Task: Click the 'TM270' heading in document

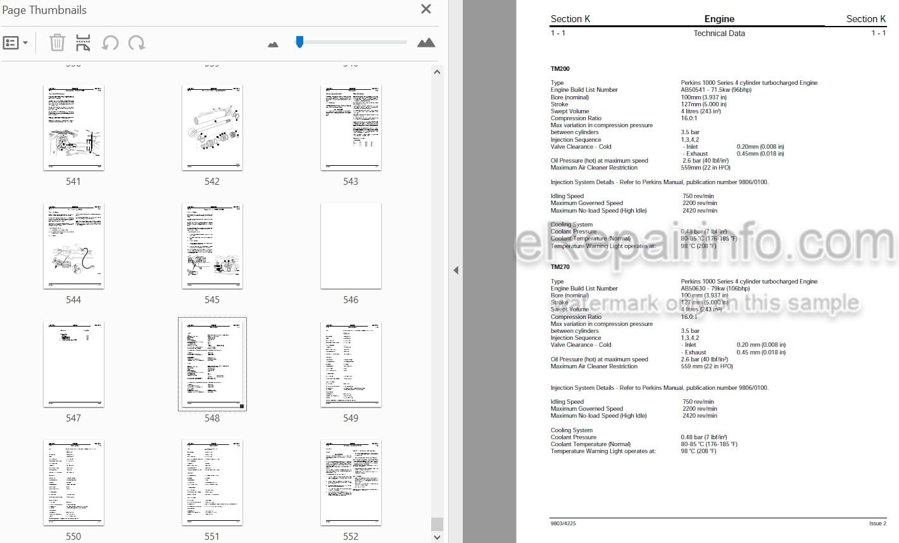Action: (560, 267)
